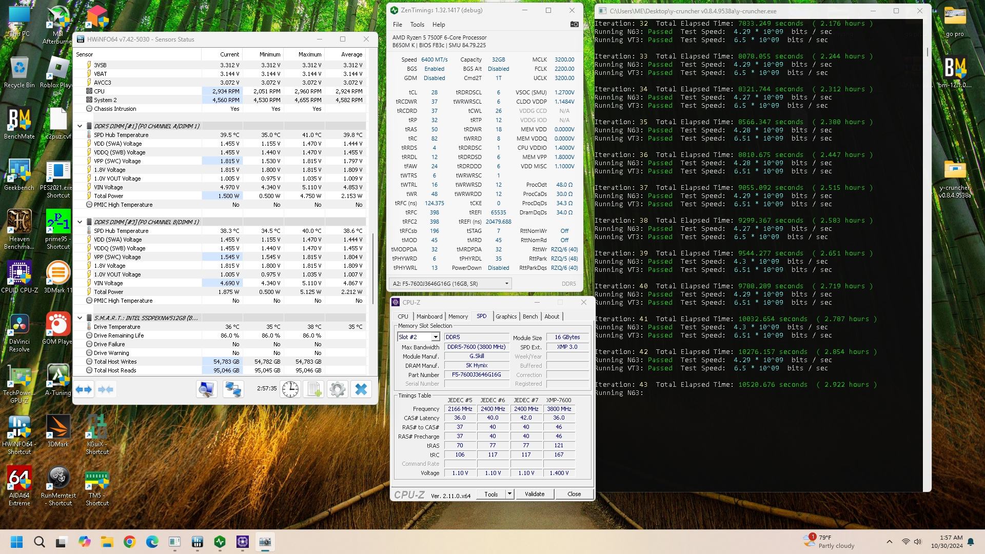This screenshot has height=554, width=985.
Task: Click the HWiNFO expand-columns arrows icon
Action: click(x=84, y=389)
